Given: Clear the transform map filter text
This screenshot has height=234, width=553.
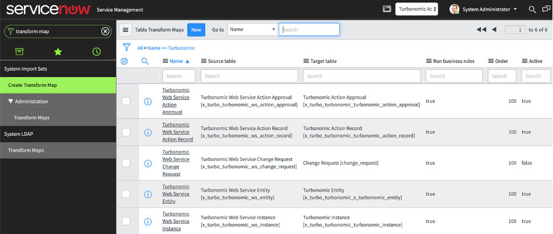Looking at the screenshot, I should (105, 31).
